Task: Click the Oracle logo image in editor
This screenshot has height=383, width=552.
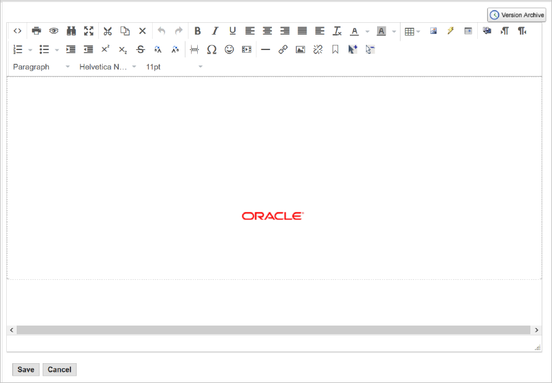Action: pyautogui.click(x=273, y=216)
